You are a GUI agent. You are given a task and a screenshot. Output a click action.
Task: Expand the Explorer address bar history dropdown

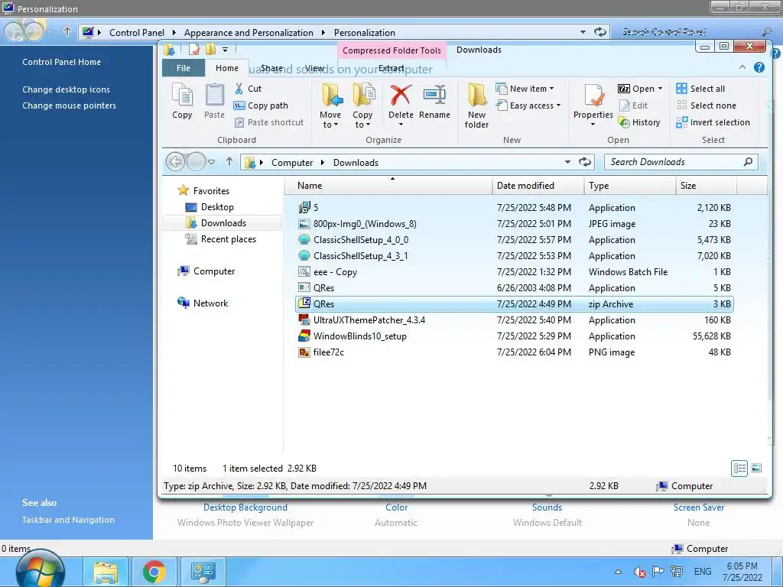(568, 162)
